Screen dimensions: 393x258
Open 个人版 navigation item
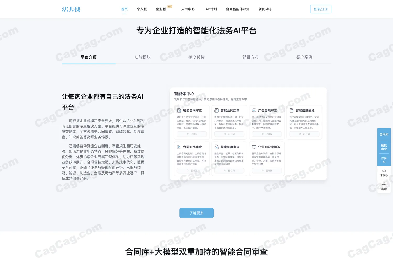click(x=142, y=9)
